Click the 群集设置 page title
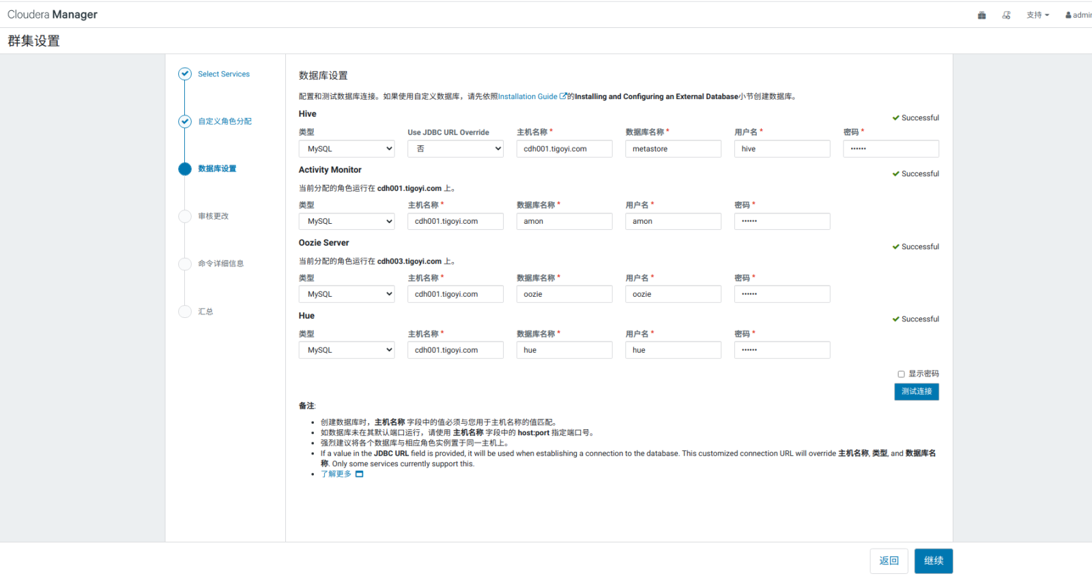The width and height of the screenshot is (1092, 580). tap(33, 41)
